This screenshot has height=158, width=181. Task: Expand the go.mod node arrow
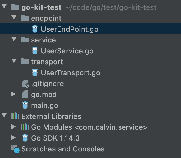click(14, 95)
